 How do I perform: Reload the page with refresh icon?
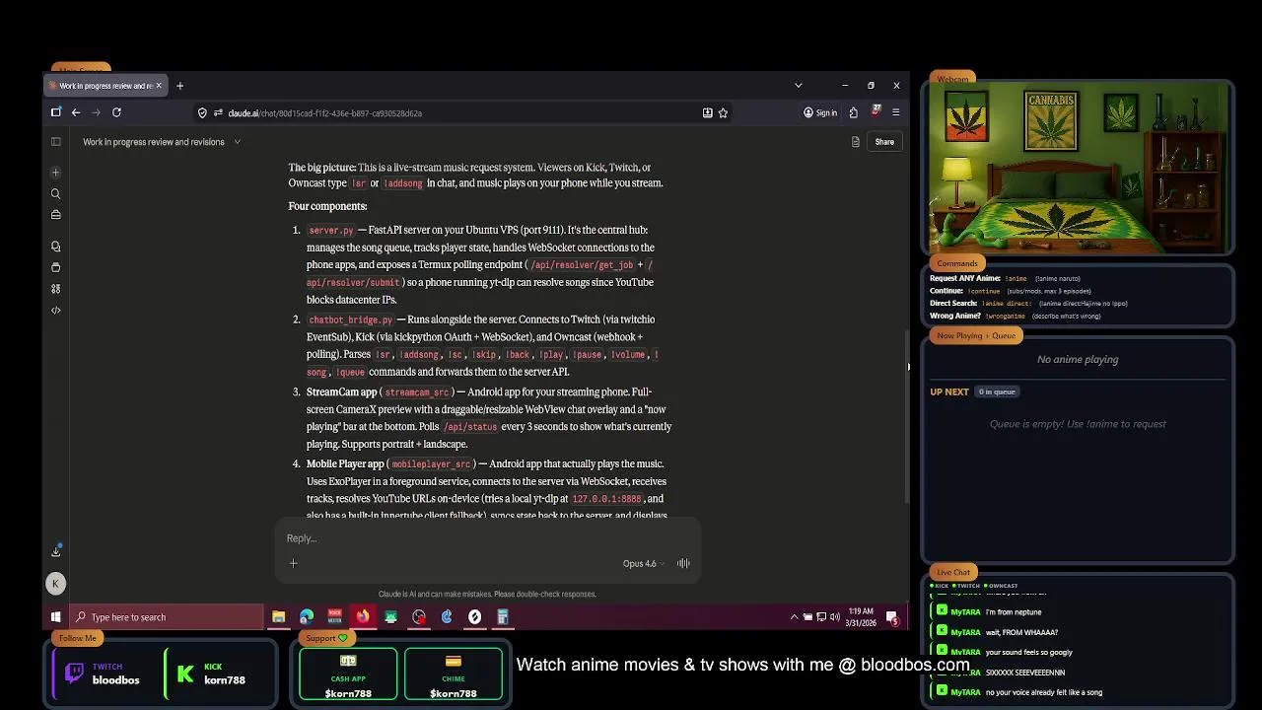coord(116,112)
